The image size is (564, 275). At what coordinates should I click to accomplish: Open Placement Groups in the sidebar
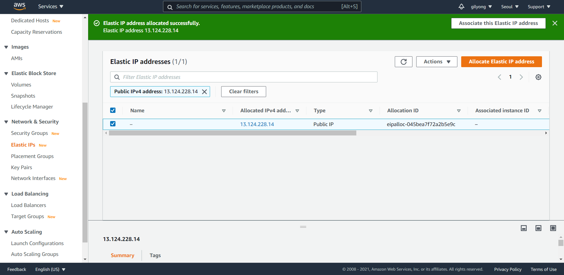(x=32, y=156)
